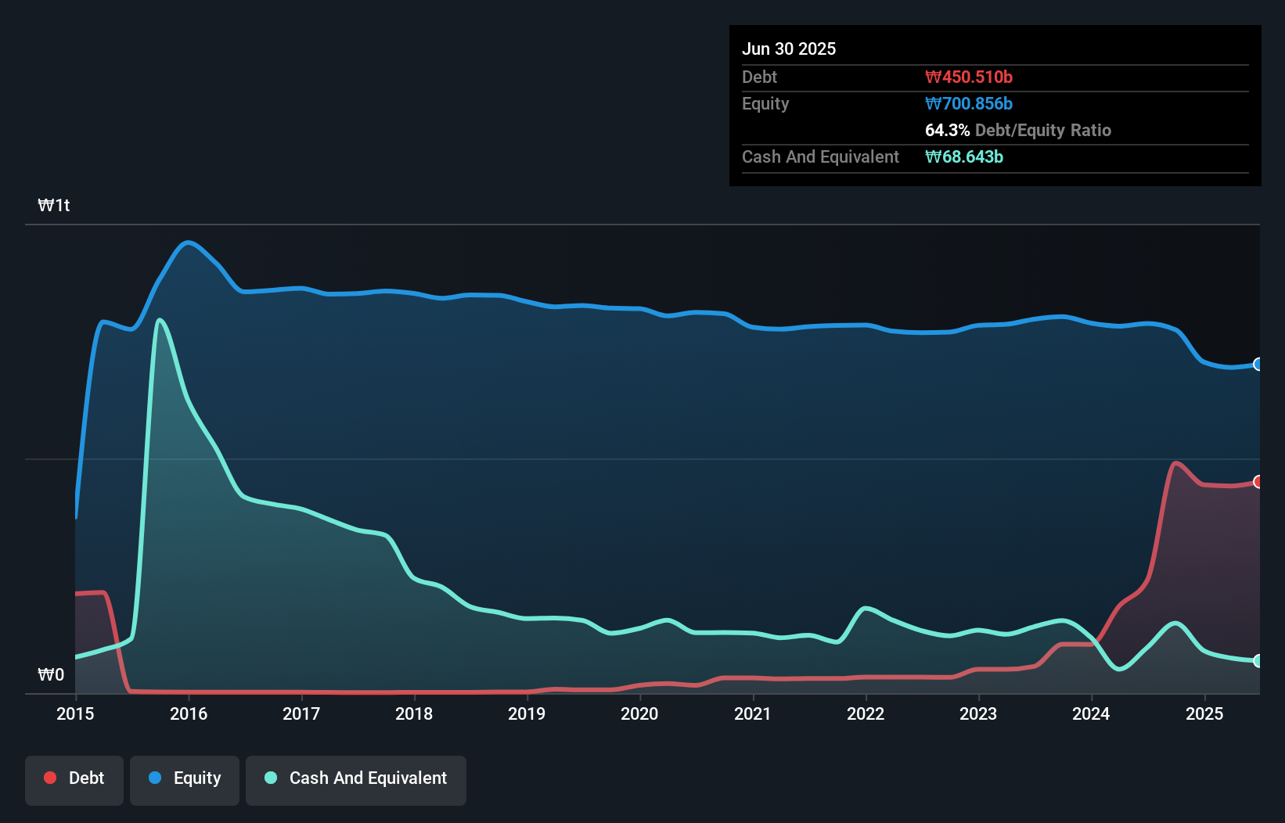Select the teal Cash endpoint marker on the chart
Viewport: 1285px width, 823px height.
[1257, 661]
